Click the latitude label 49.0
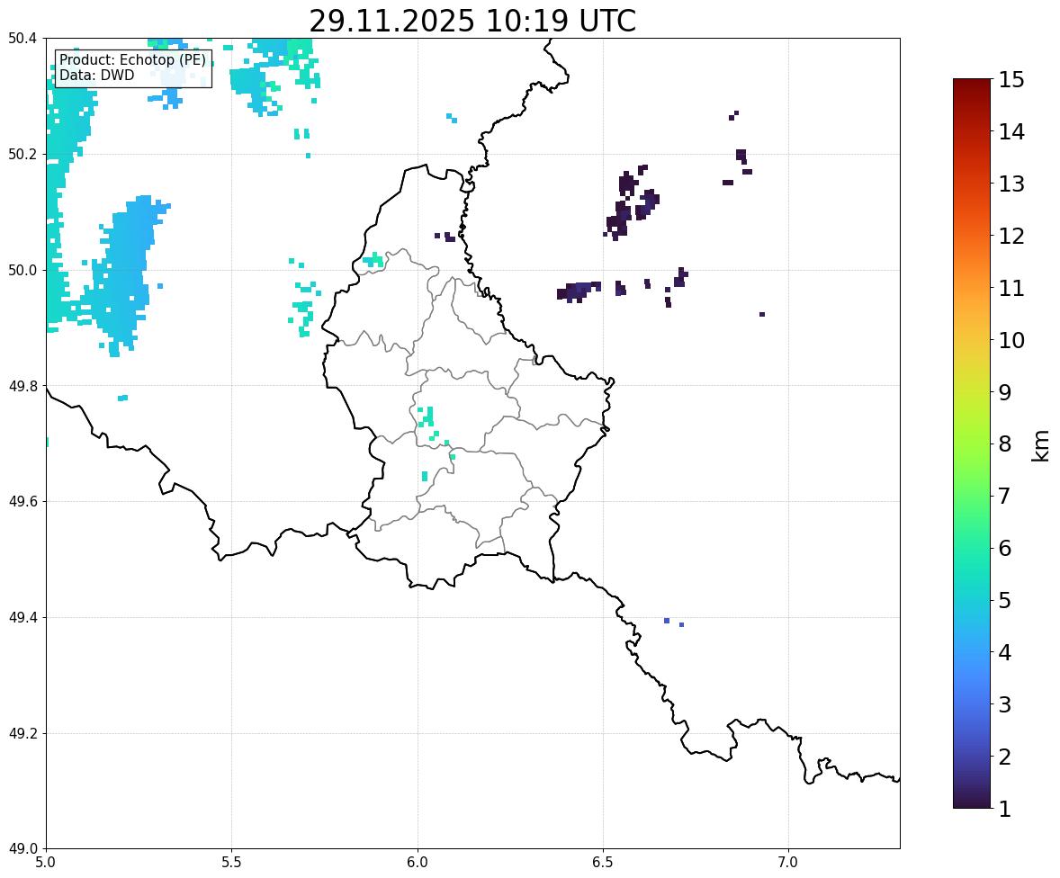 (22, 849)
